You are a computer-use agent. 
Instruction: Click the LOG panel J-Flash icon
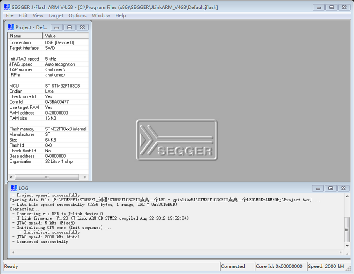click(14, 188)
